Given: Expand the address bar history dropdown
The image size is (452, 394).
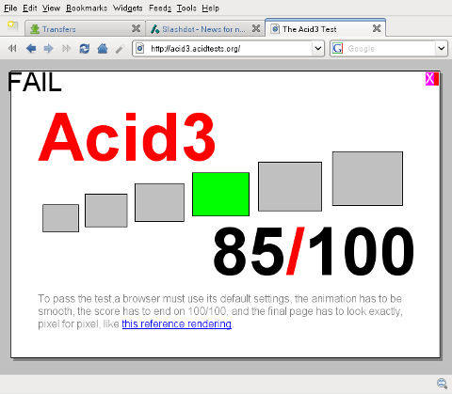Looking at the screenshot, I should 318,49.
